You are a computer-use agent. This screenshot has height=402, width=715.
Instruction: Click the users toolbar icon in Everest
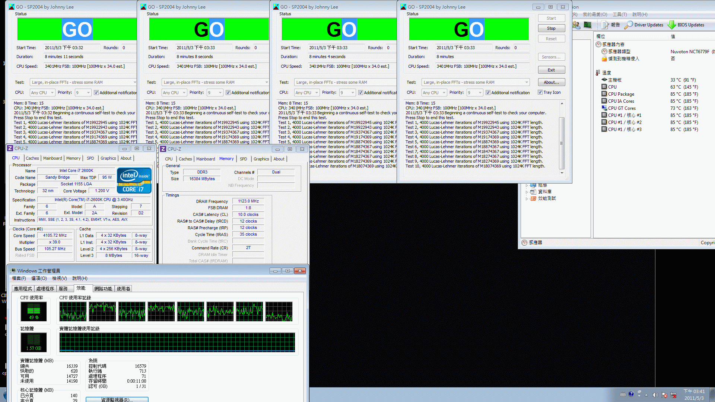pyautogui.click(x=576, y=25)
